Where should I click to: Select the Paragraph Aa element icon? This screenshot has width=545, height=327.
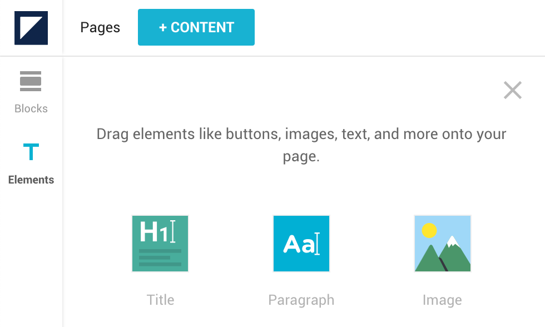301,243
